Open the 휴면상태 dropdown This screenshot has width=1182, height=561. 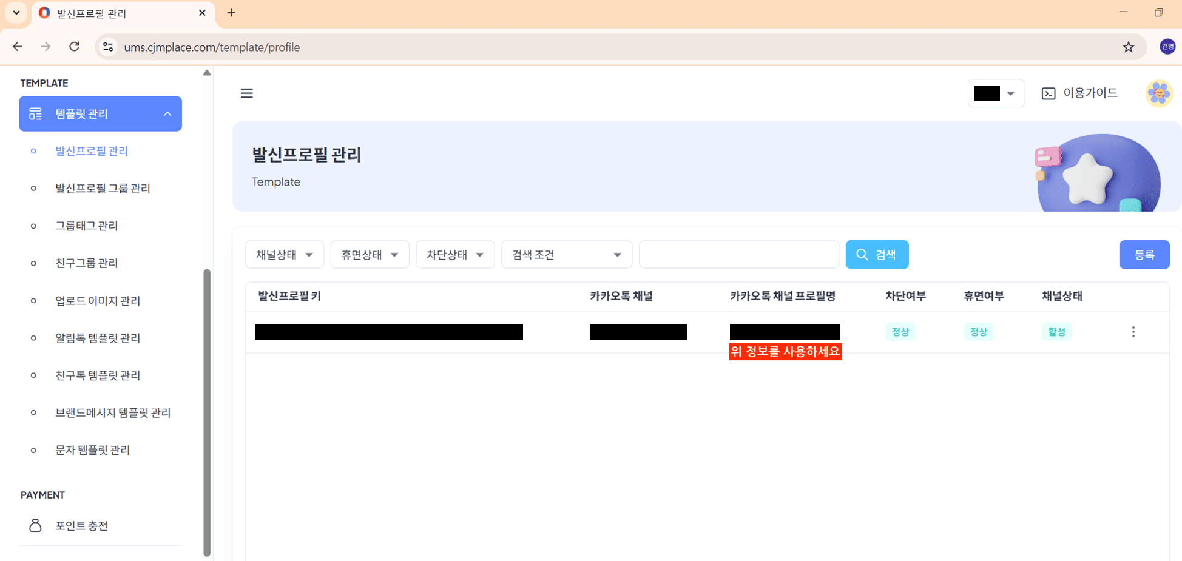click(370, 254)
